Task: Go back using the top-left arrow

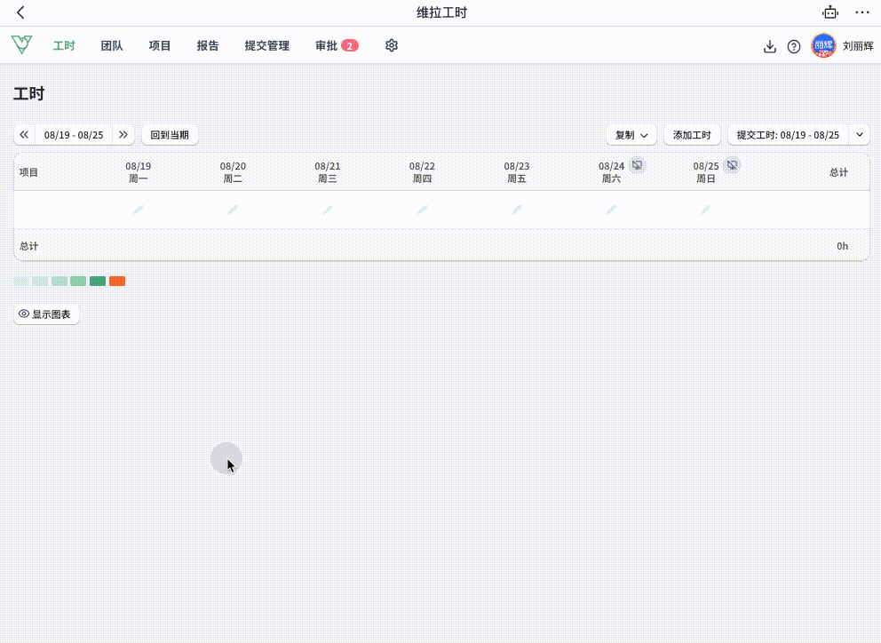Action: (20, 12)
